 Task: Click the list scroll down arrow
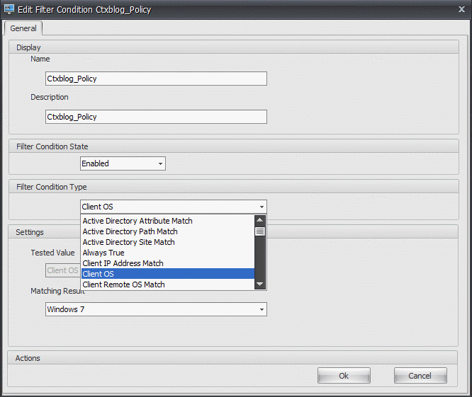(260, 284)
